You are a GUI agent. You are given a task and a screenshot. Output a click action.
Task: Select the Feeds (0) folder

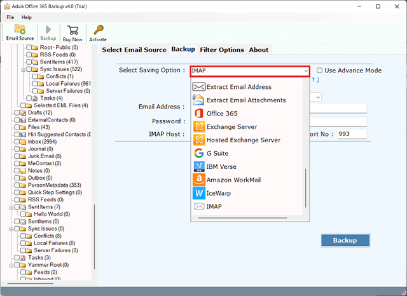pyautogui.click(x=45, y=272)
